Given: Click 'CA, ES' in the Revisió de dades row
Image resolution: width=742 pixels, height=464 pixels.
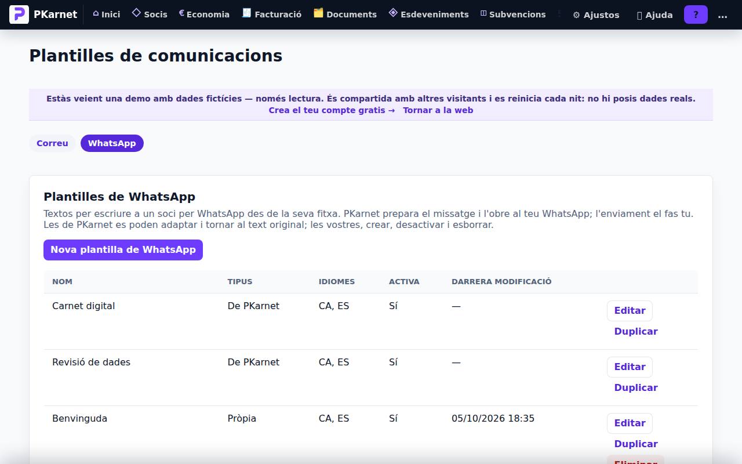Looking at the screenshot, I should point(334,362).
